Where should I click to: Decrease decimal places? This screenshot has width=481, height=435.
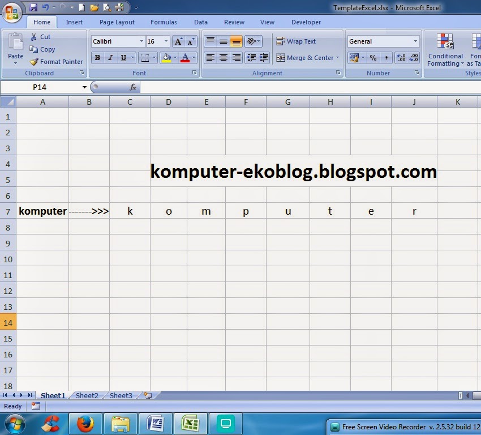(x=414, y=58)
